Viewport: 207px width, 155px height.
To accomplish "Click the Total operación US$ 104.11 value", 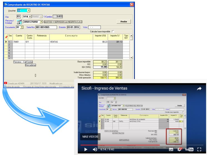I will pos(100,78).
